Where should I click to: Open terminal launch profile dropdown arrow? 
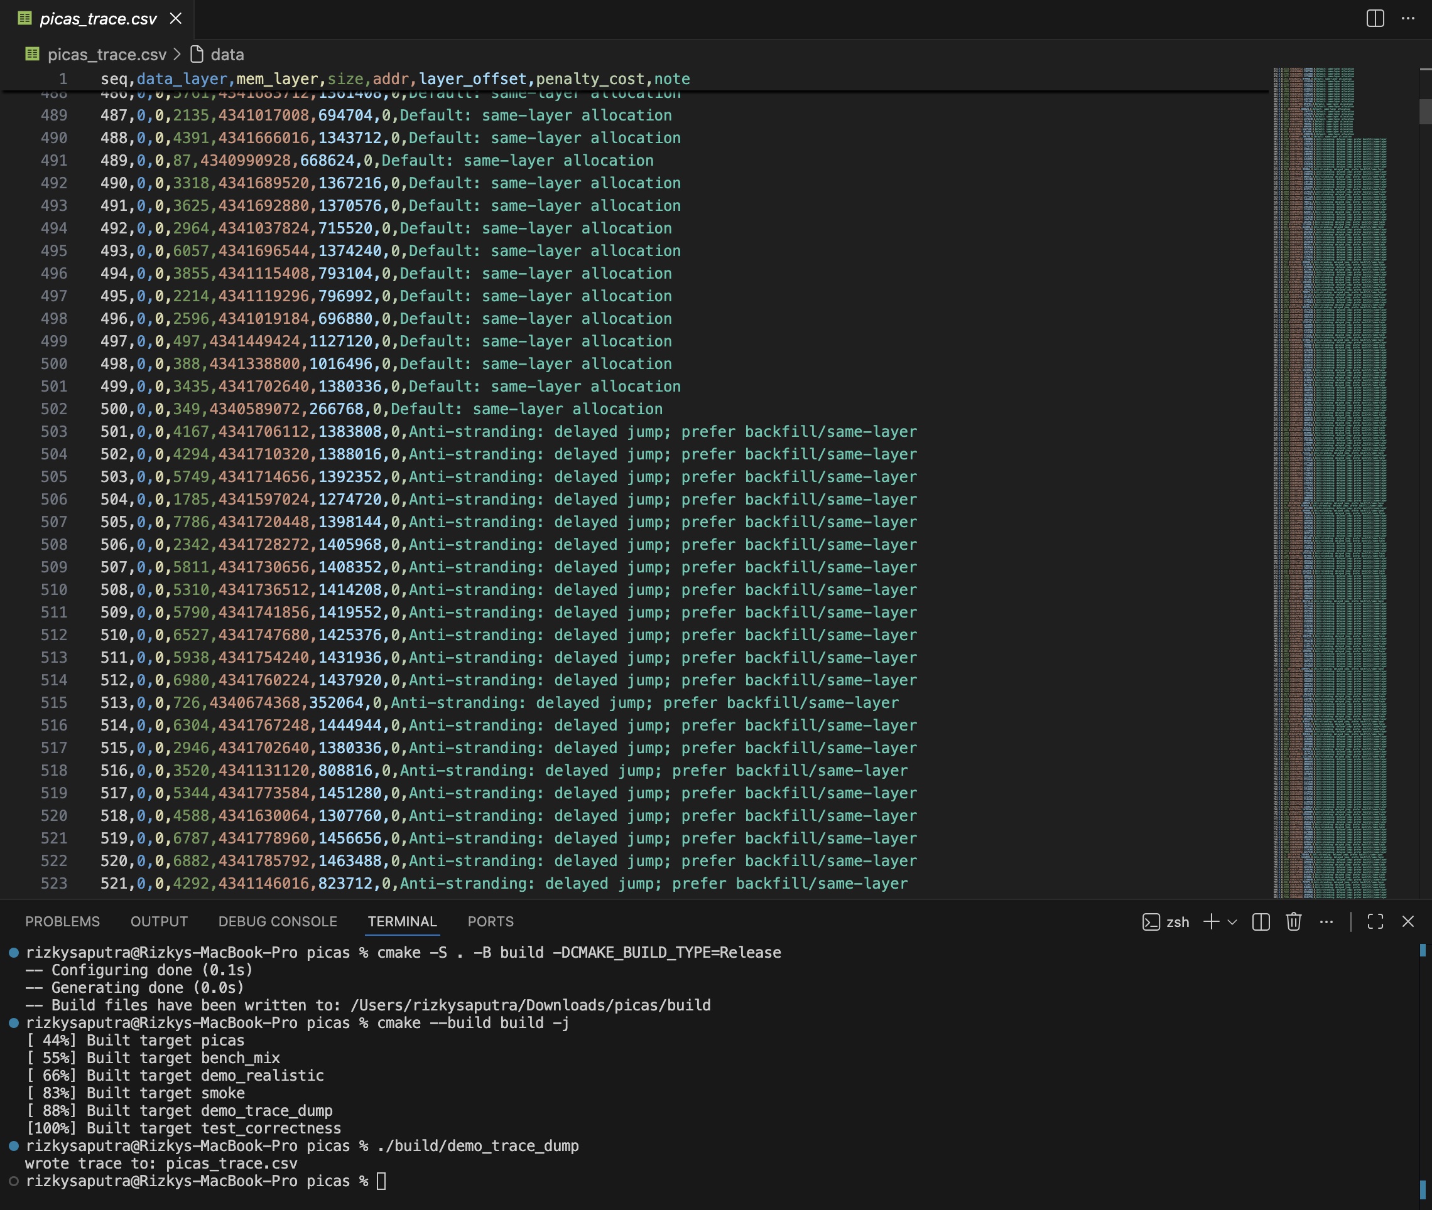1232,922
